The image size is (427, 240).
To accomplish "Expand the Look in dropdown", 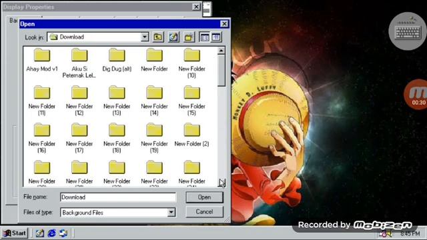I will [145, 37].
